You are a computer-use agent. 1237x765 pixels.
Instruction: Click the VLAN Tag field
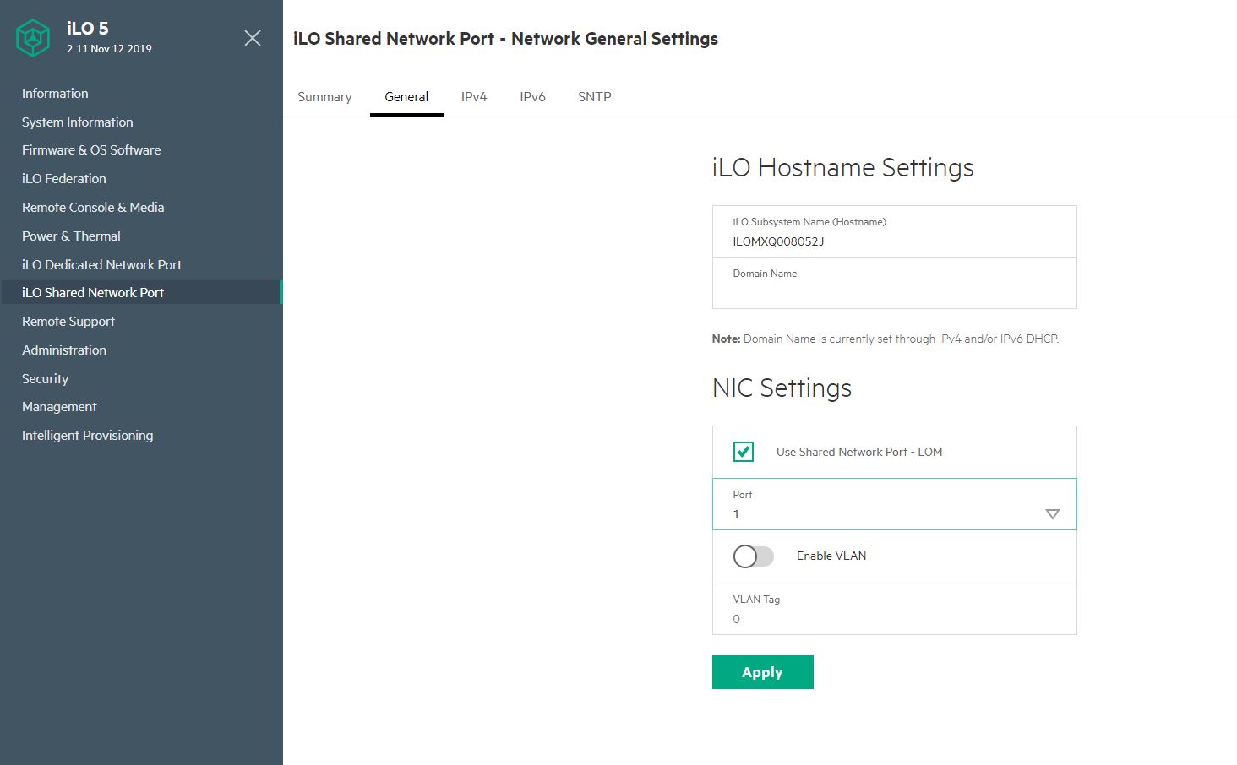point(894,619)
